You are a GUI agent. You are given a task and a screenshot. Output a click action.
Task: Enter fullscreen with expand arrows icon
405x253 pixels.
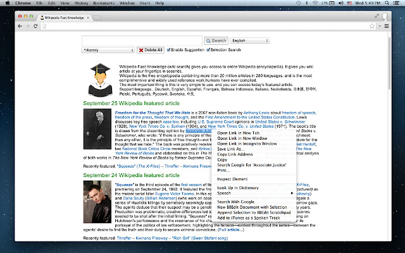(377, 16)
